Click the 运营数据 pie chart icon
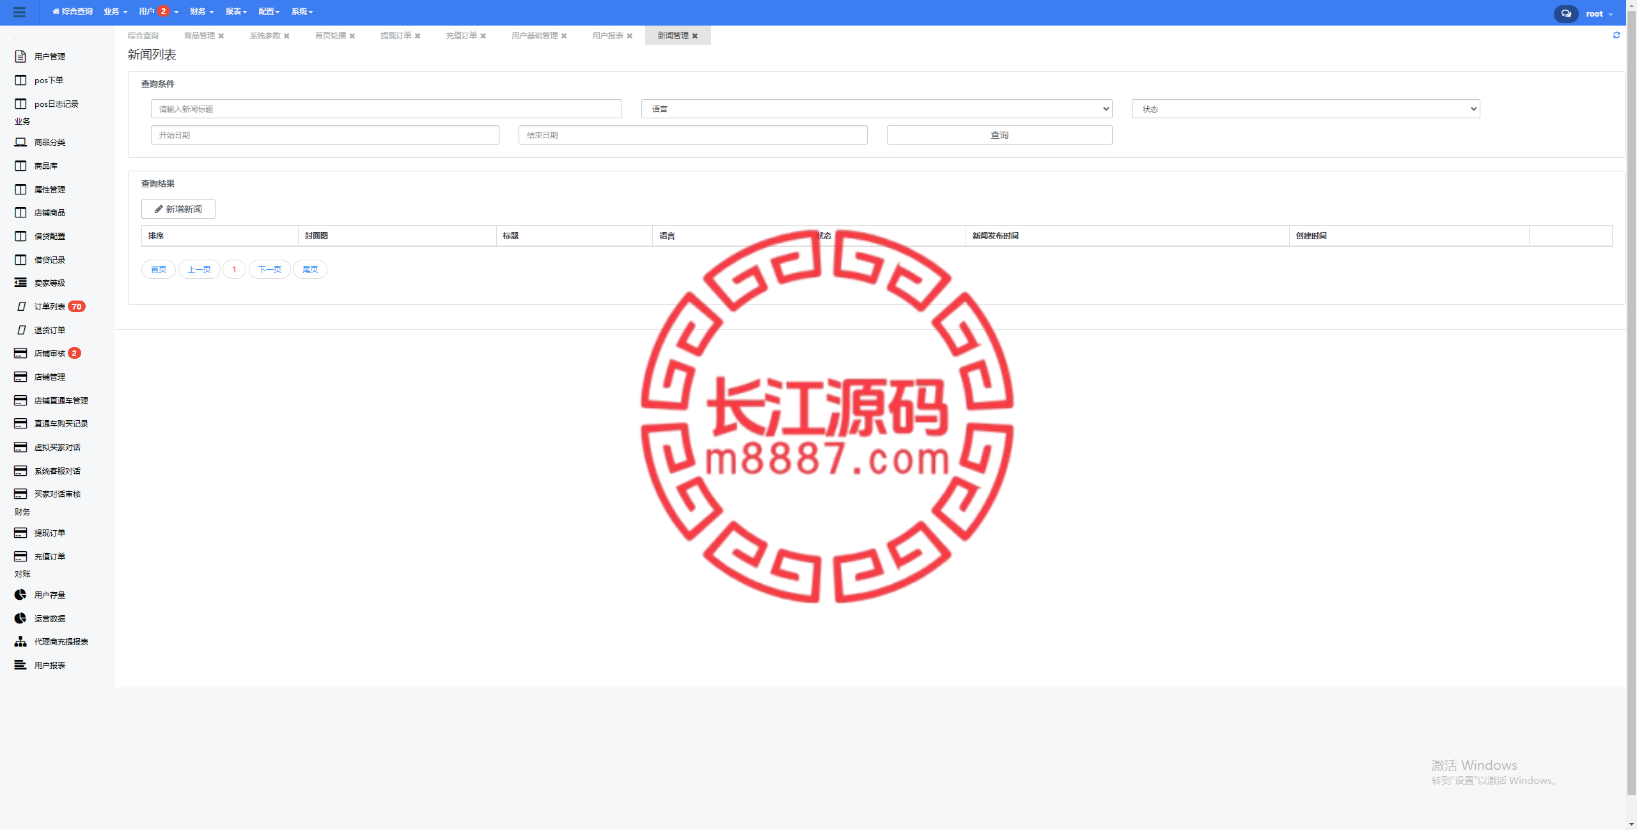Viewport: 1637px width, 830px height. (20, 618)
